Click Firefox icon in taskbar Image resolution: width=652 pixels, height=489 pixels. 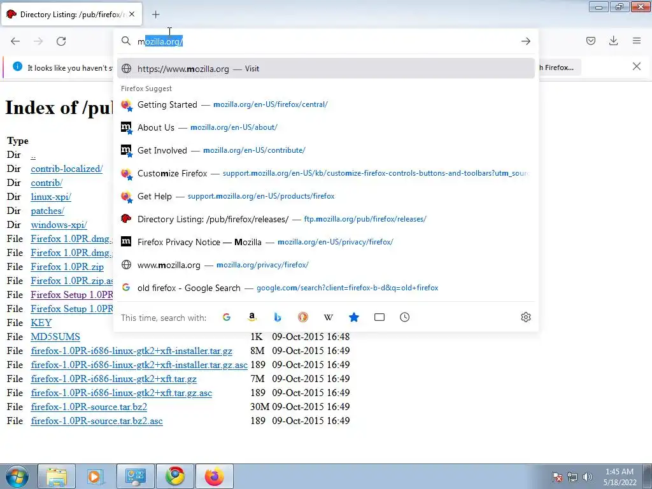coord(215,476)
